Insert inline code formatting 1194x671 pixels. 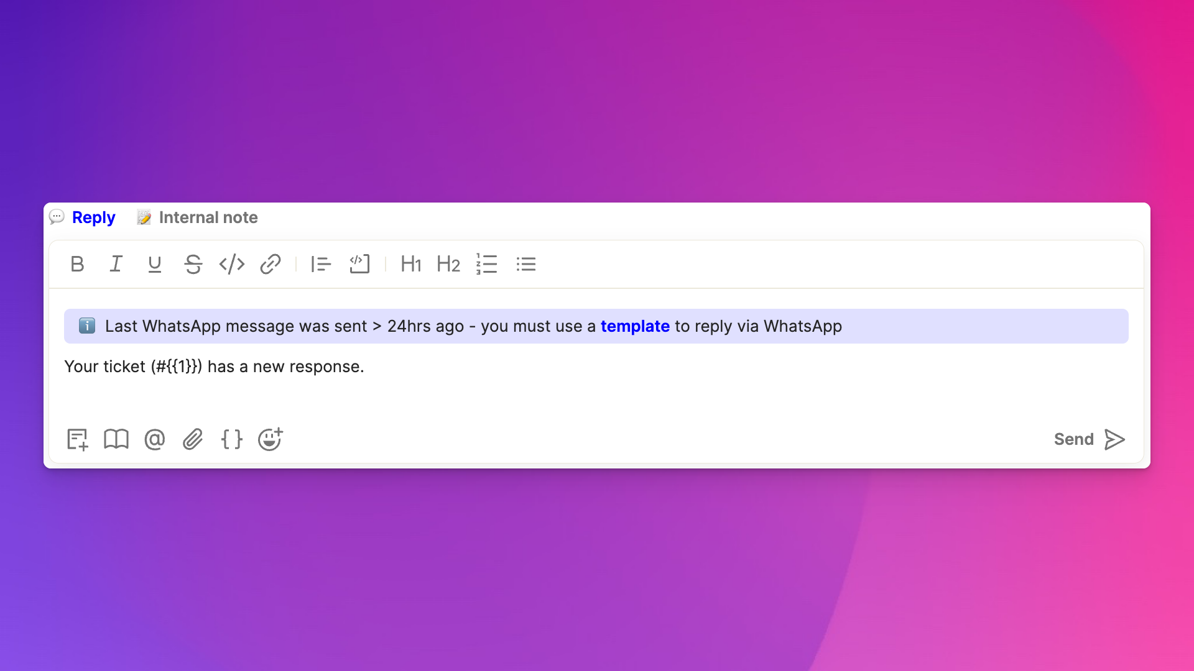click(x=231, y=264)
